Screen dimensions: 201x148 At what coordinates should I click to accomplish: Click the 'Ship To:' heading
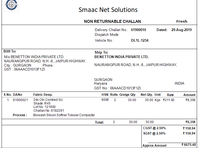101,52
